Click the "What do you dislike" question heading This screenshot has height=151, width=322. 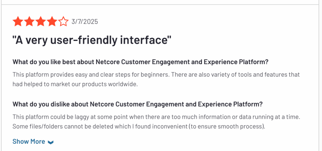(x=138, y=104)
